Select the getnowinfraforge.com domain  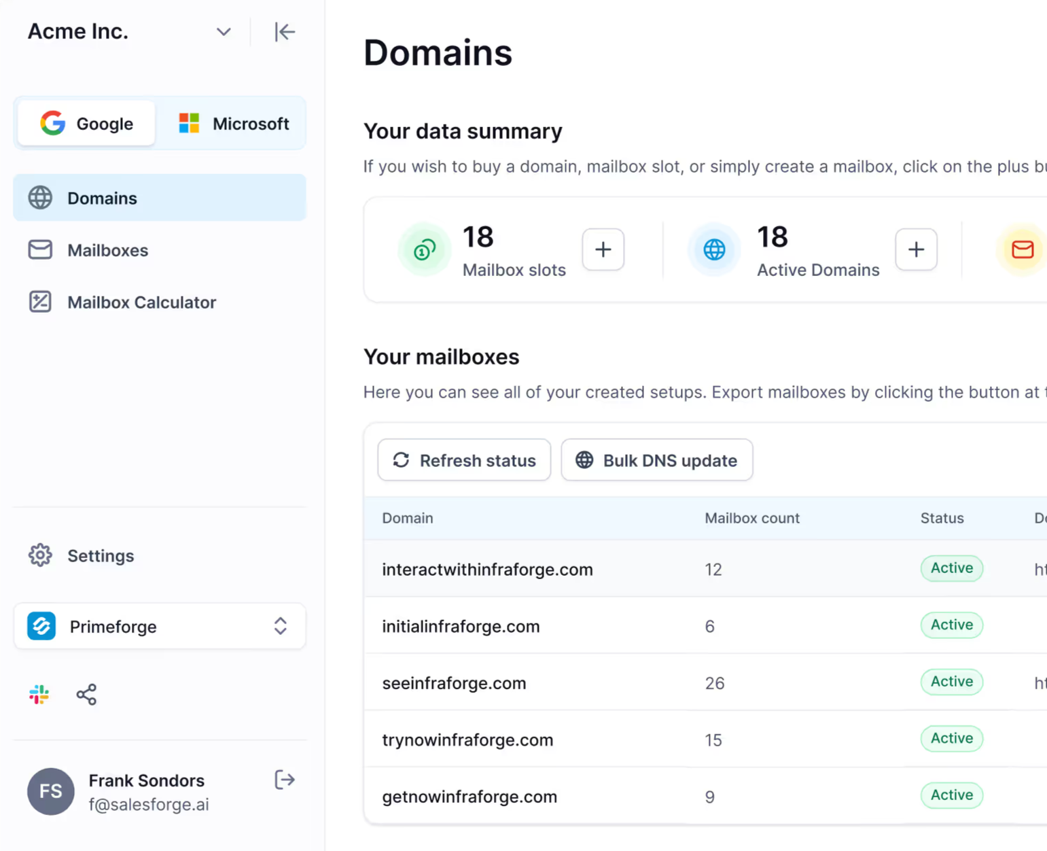[x=469, y=797]
